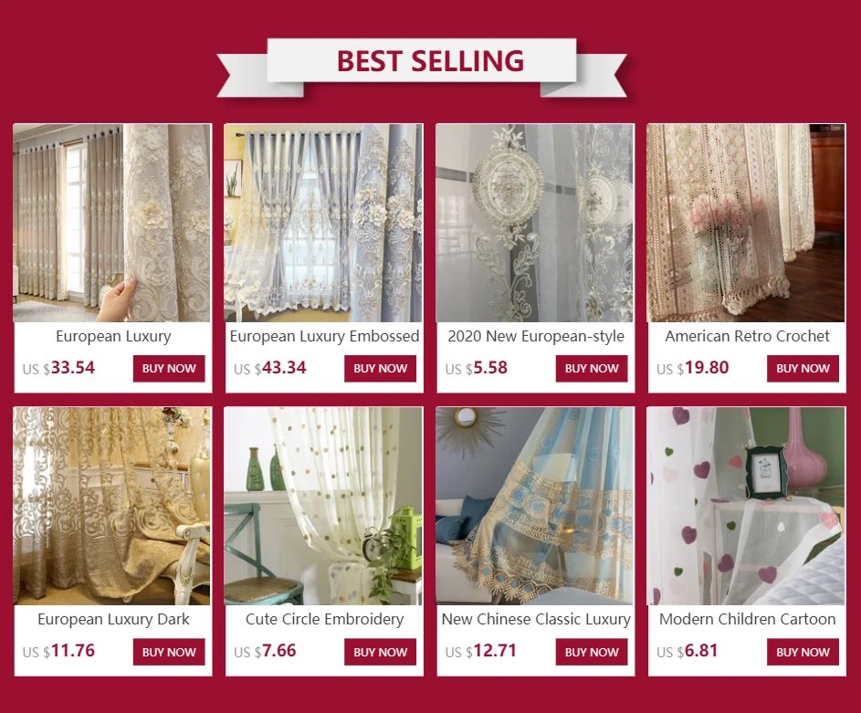The image size is (861, 713).
Task: Open the European Luxury beige curtain photo
Action: point(112,223)
